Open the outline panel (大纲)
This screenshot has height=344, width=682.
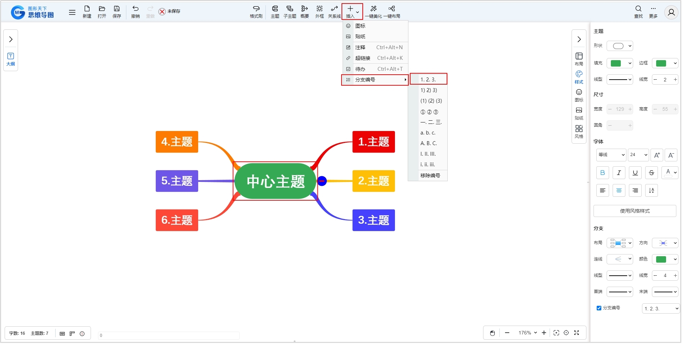pyautogui.click(x=11, y=59)
